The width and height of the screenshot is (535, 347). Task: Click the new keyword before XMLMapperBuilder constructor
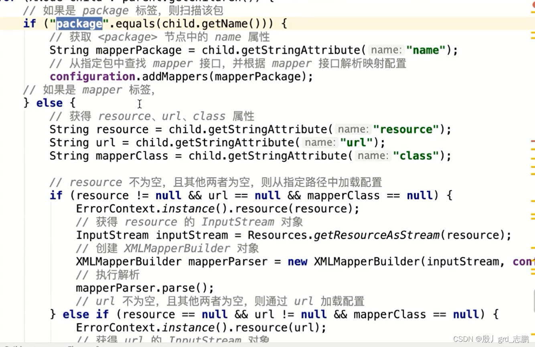point(297,262)
